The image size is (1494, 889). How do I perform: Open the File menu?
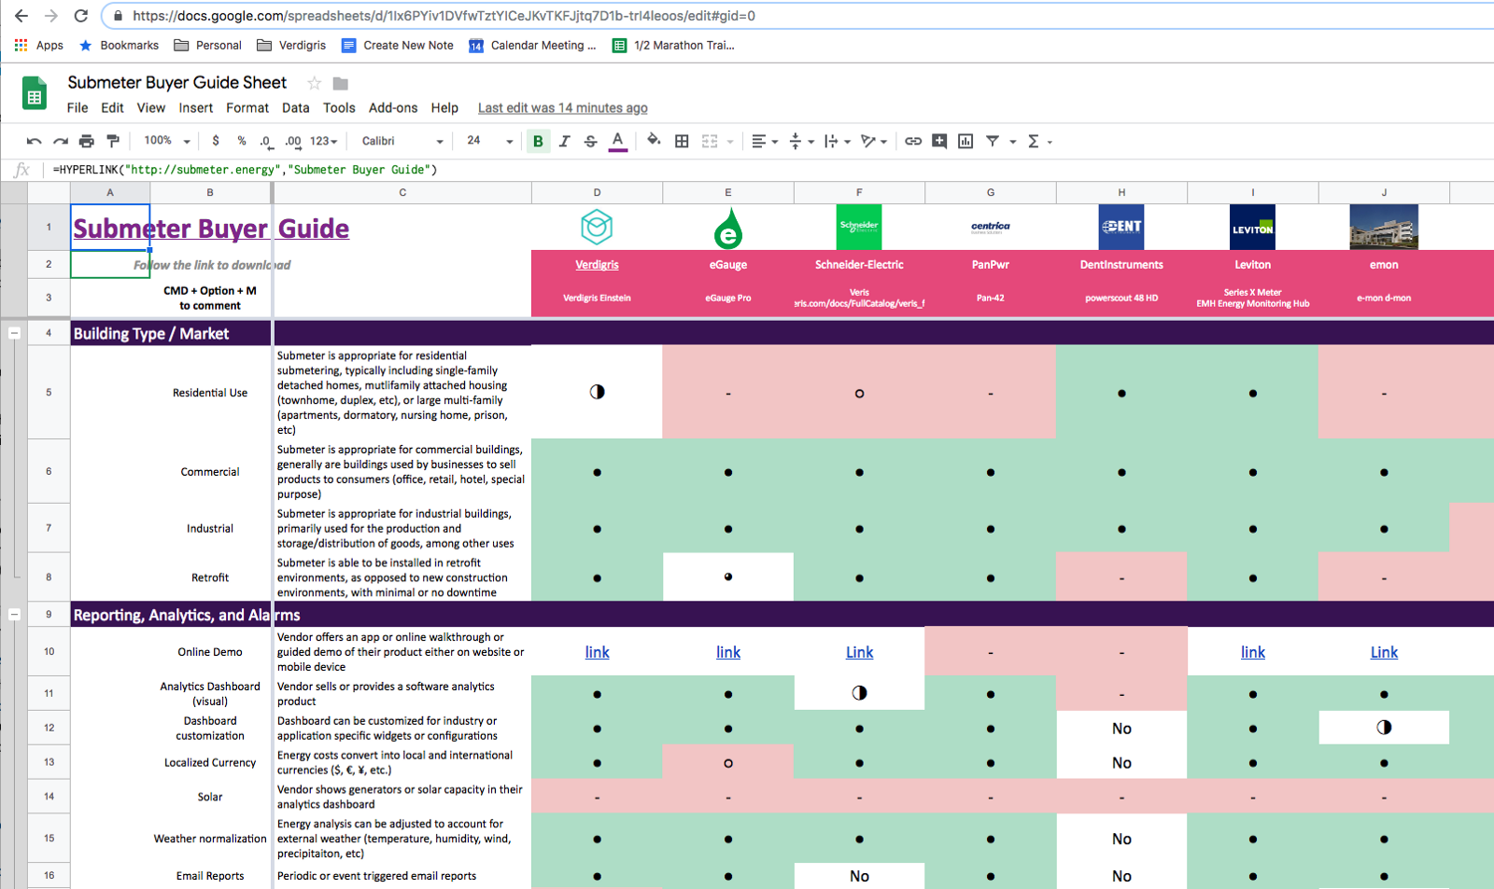[78, 107]
